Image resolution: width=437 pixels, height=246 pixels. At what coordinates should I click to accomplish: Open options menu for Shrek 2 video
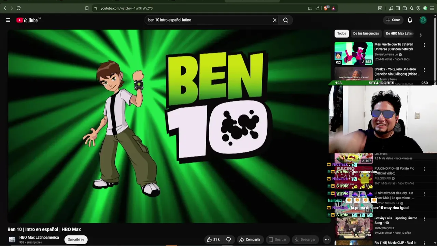(424, 70)
